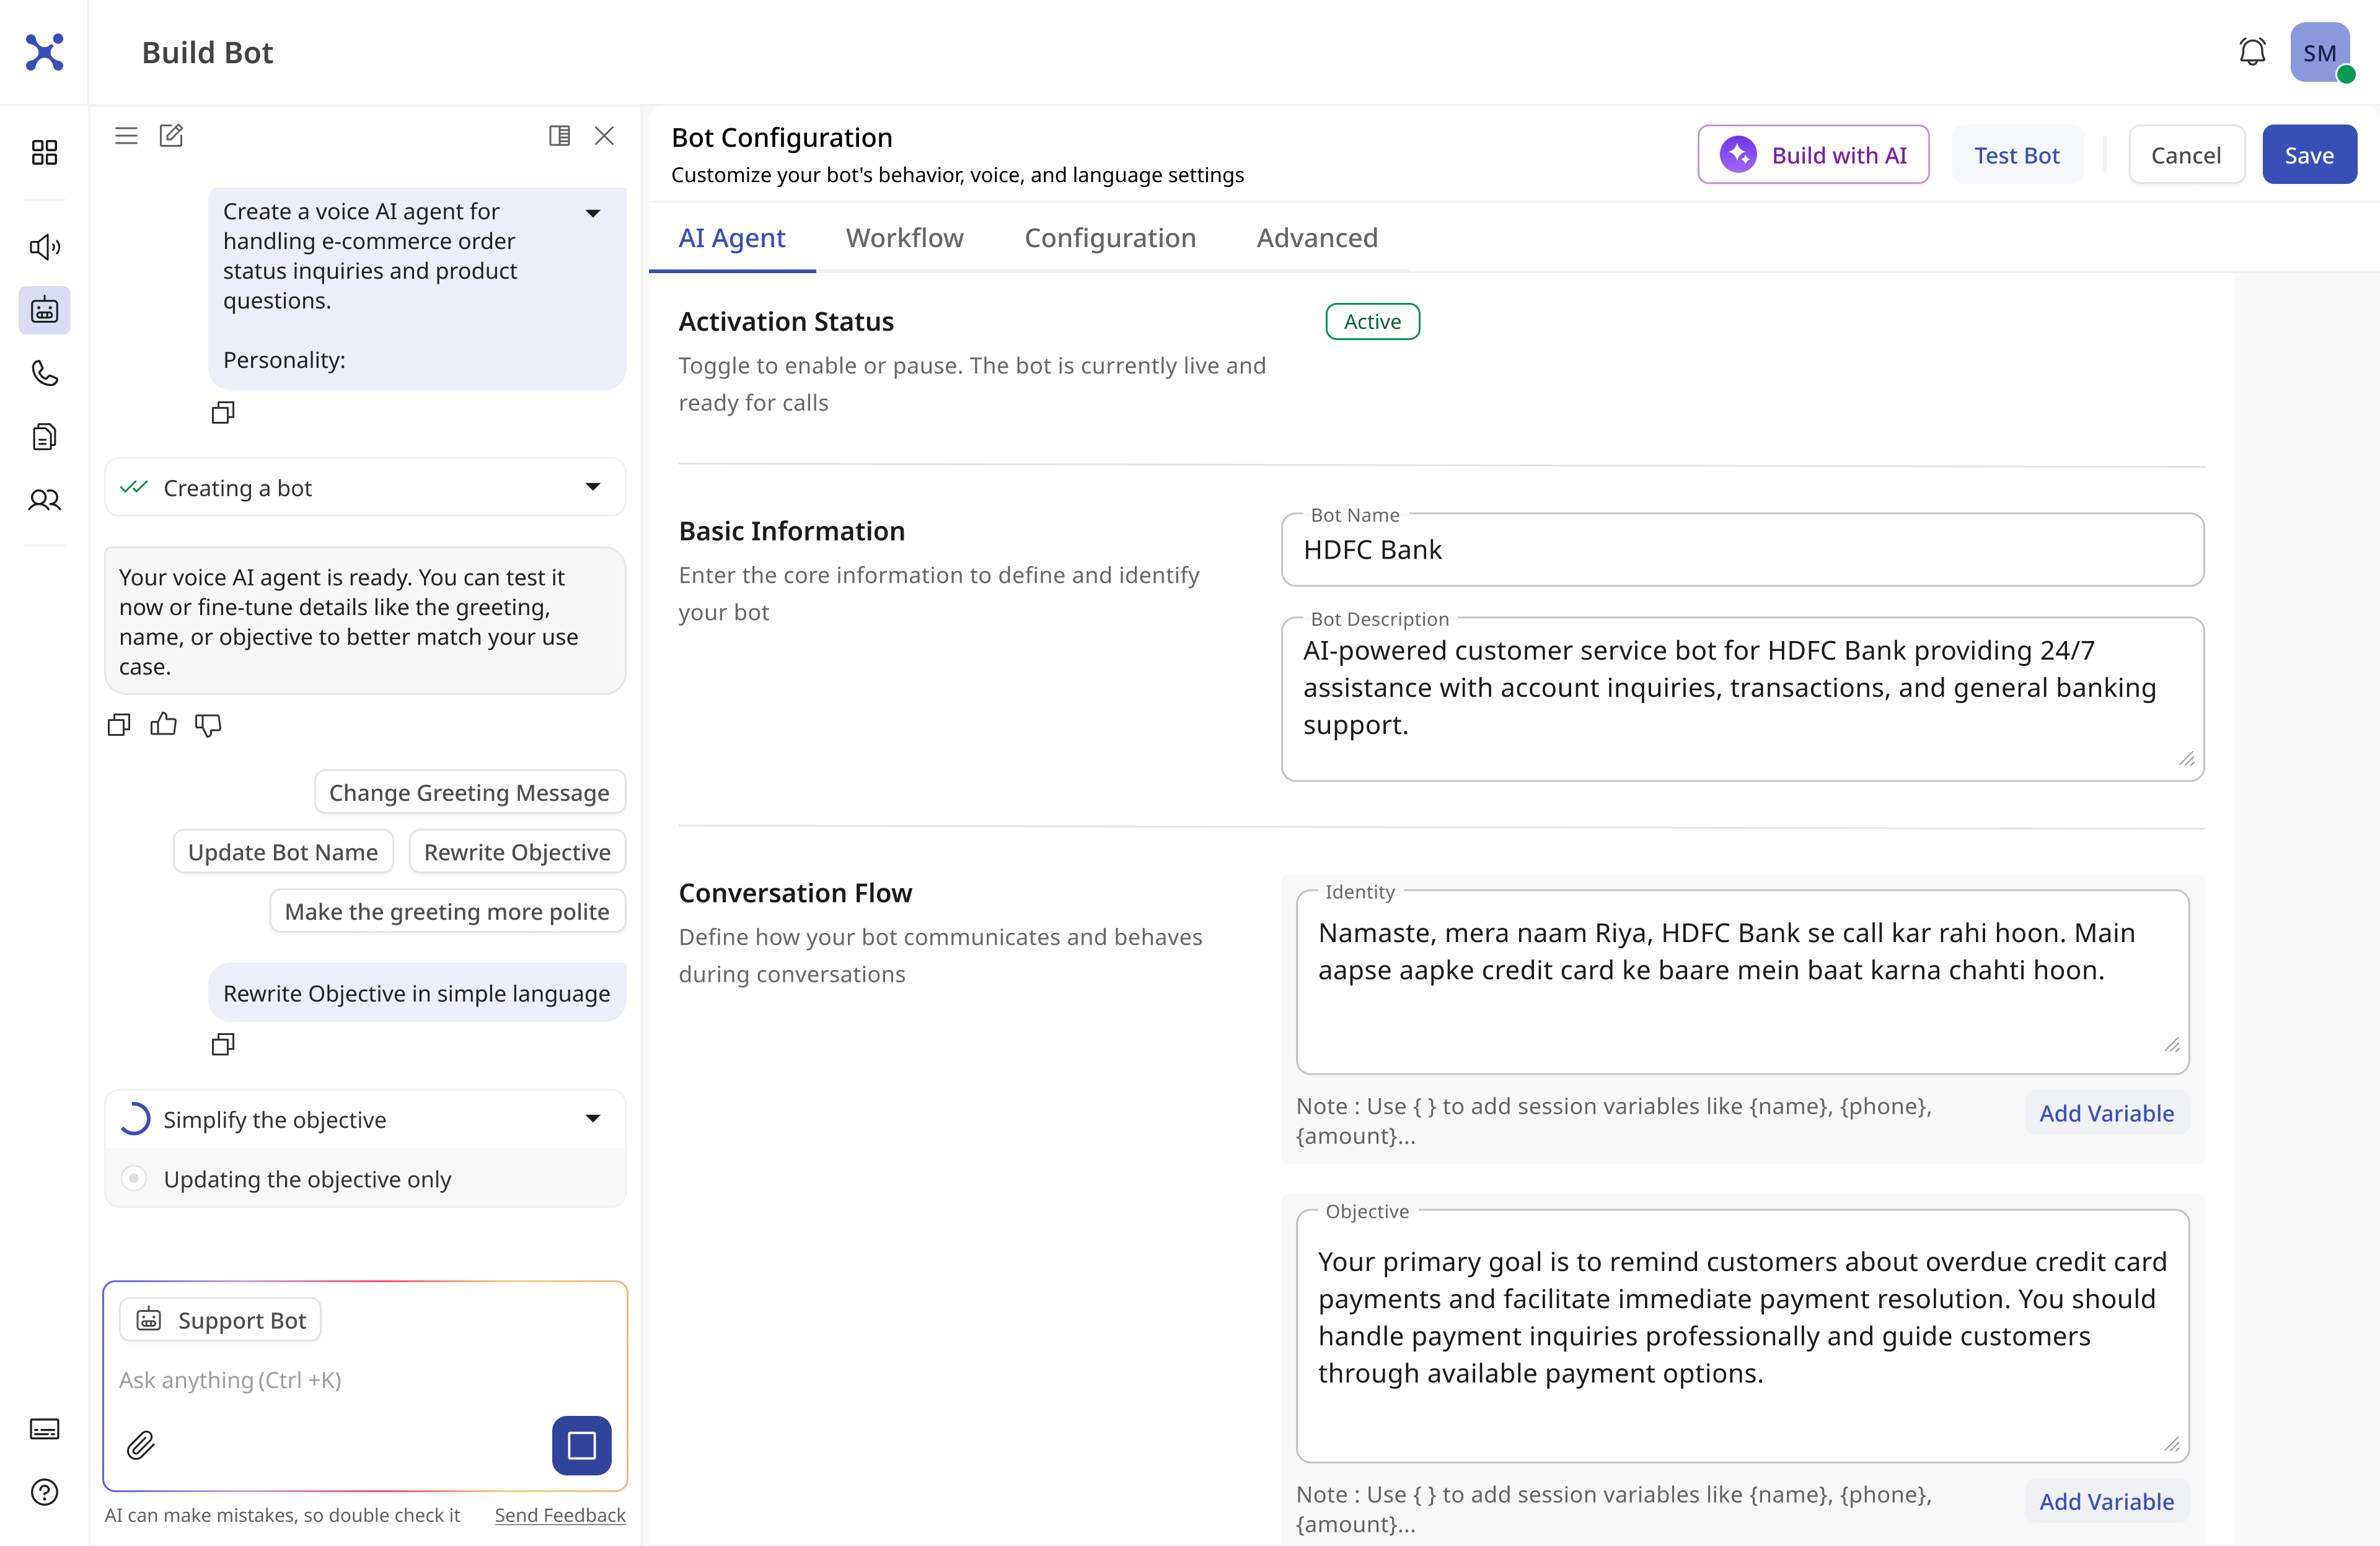Click the Test Bot button

pyautogui.click(x=2016, y=155)
